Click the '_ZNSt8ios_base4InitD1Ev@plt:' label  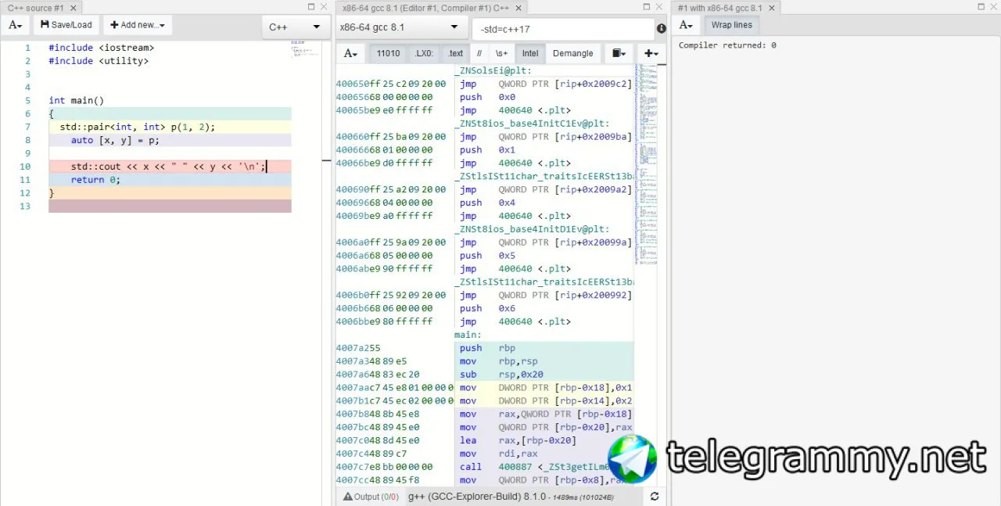(532, 229)
